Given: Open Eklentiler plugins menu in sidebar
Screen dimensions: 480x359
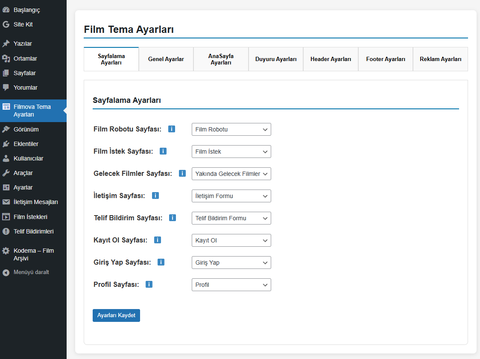Looking at the screenshot, I should pyautogui.click(x=26, y=144).
